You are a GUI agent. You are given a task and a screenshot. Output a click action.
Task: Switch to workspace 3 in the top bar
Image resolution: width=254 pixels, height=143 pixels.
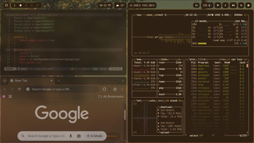click(x=26, y=5)
